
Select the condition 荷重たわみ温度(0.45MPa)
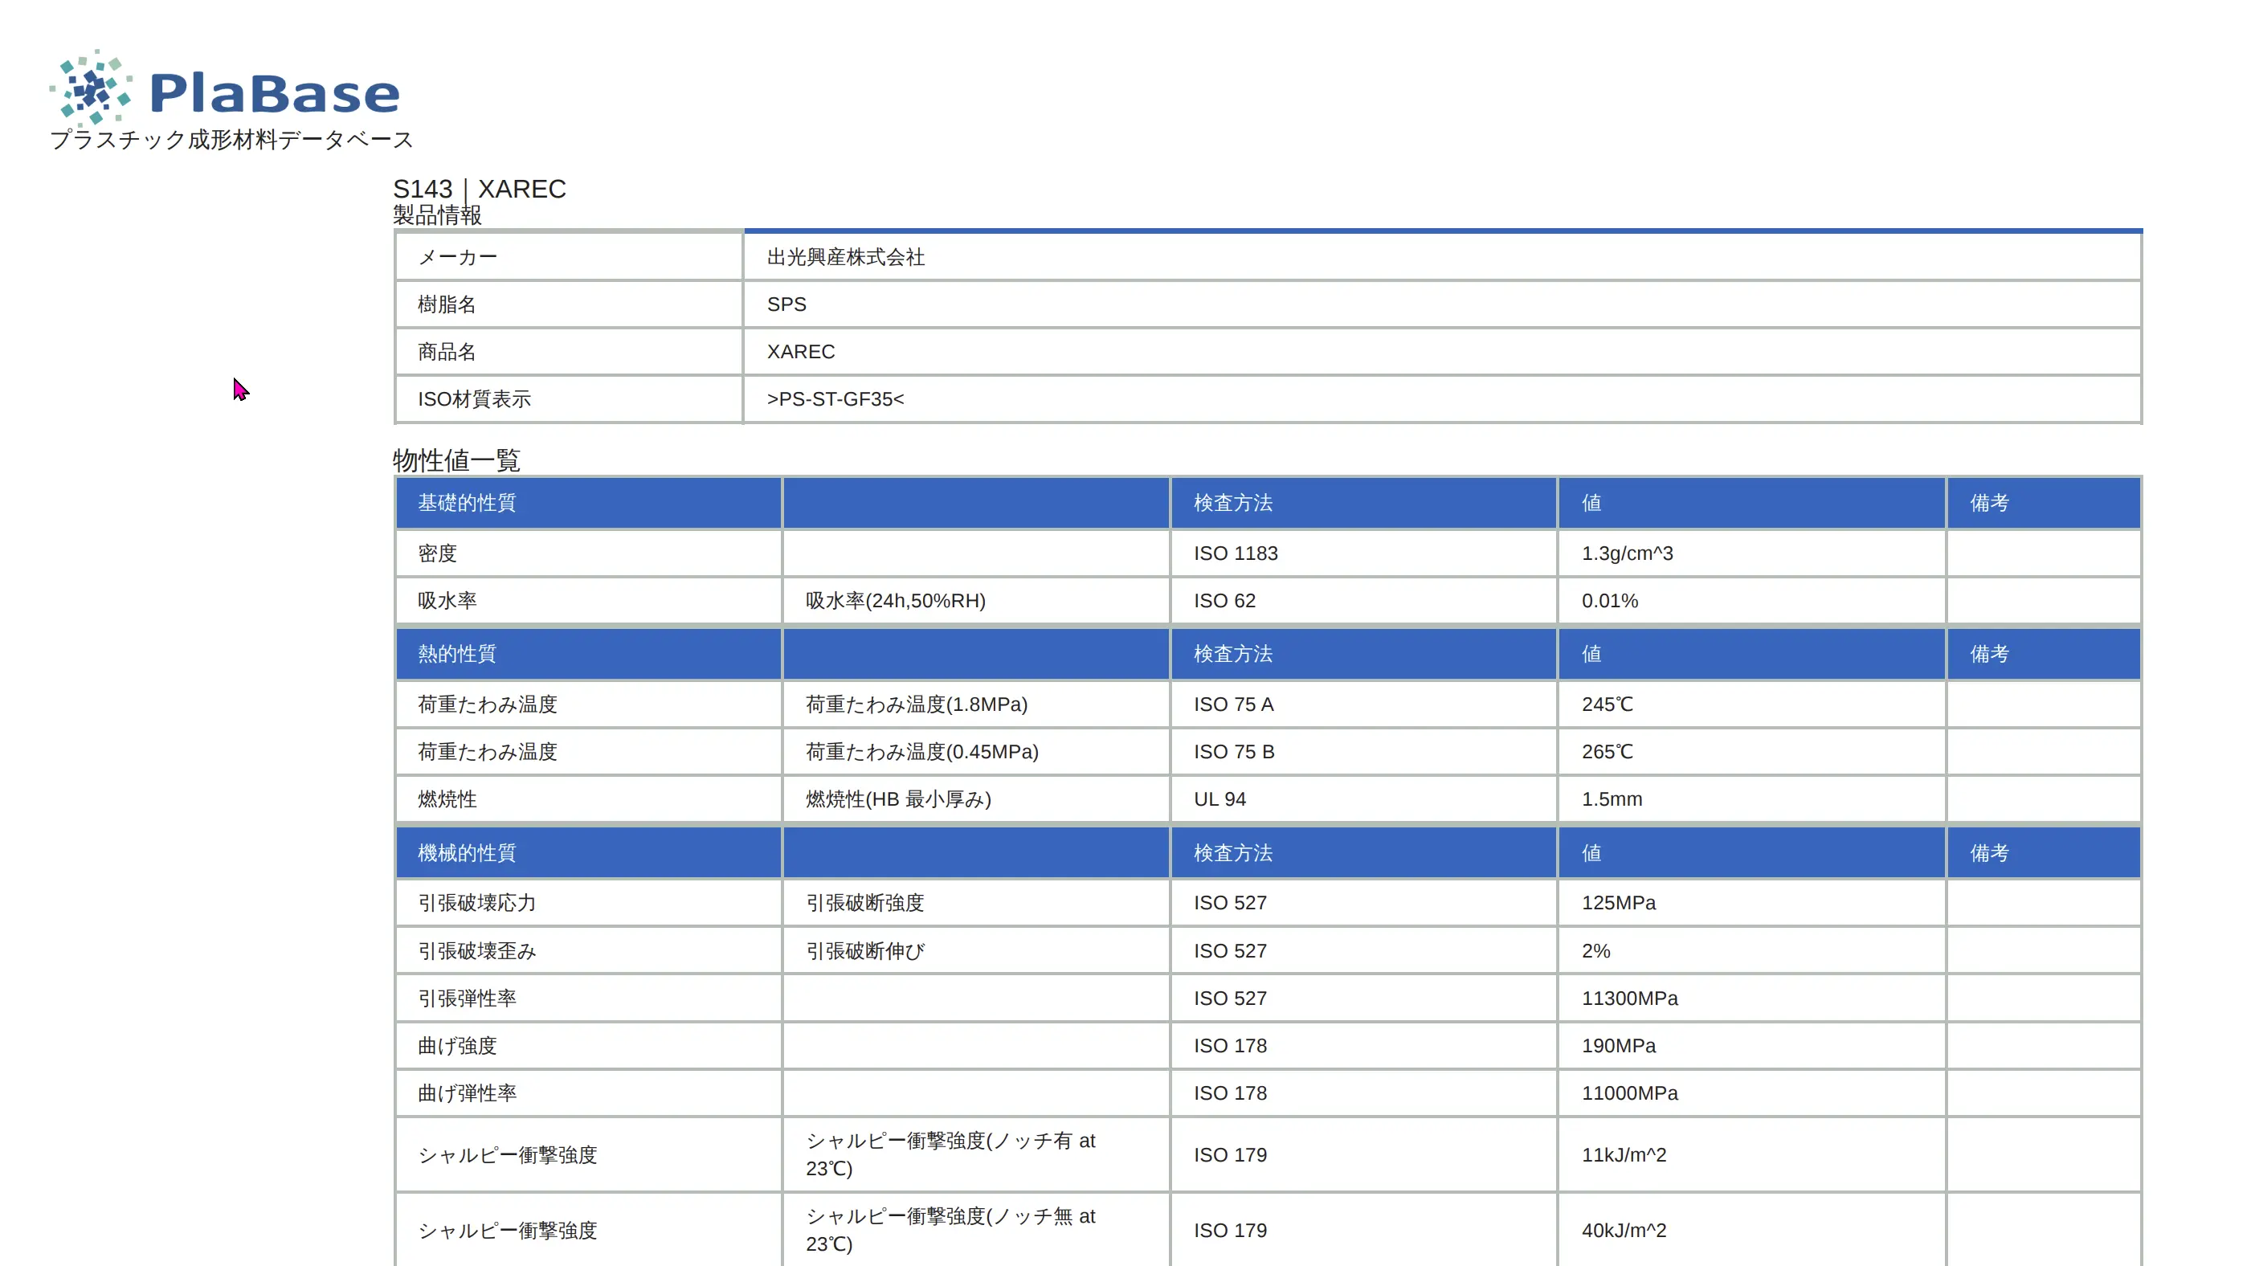pos(922,751)
